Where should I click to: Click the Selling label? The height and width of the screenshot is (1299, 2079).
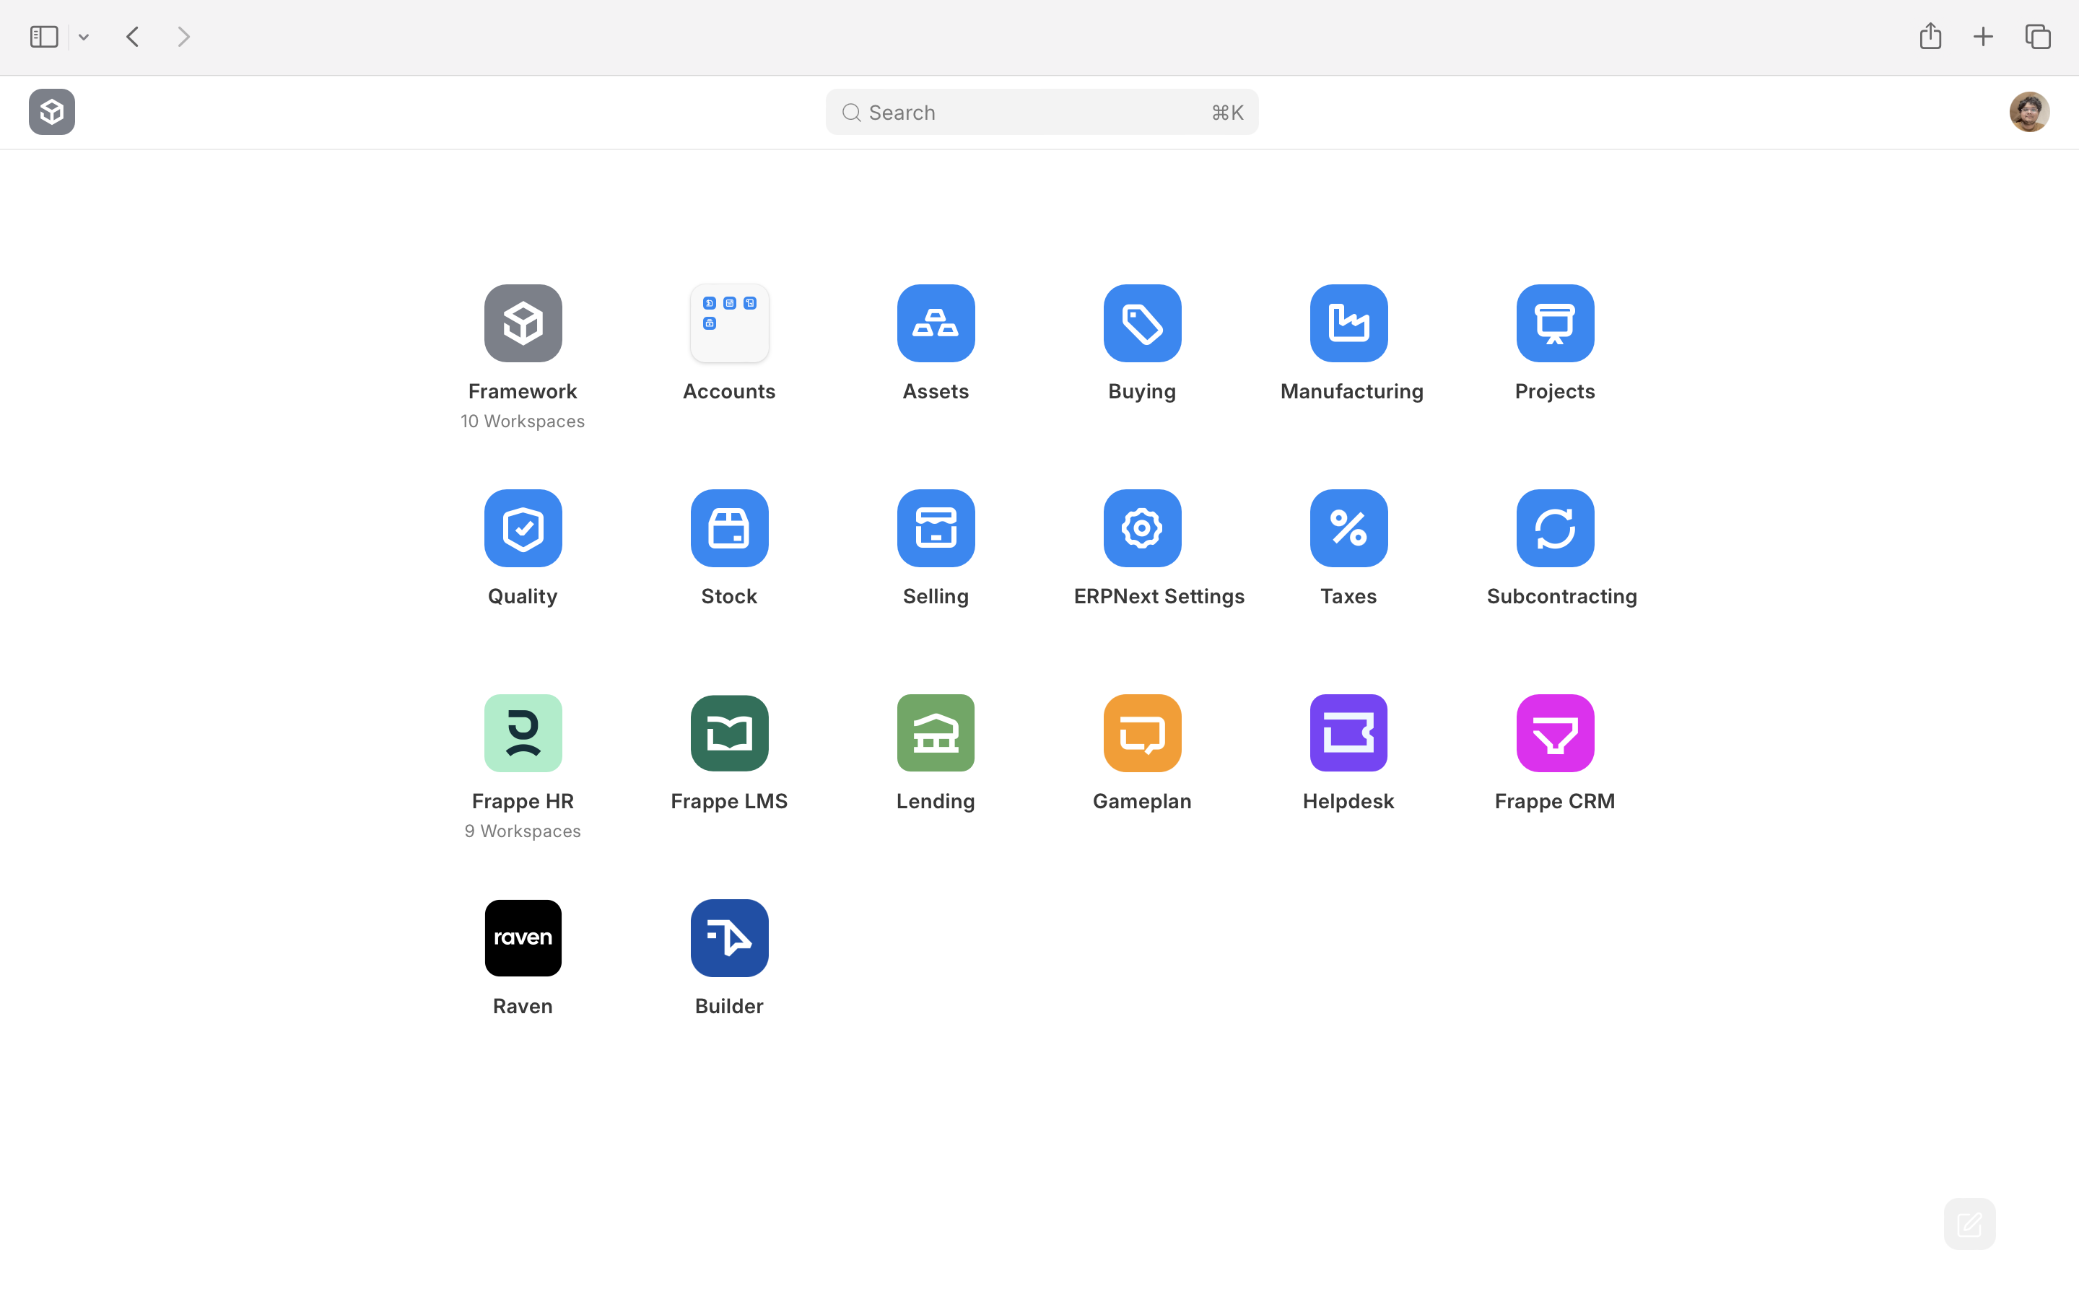[x=936, y=597]
